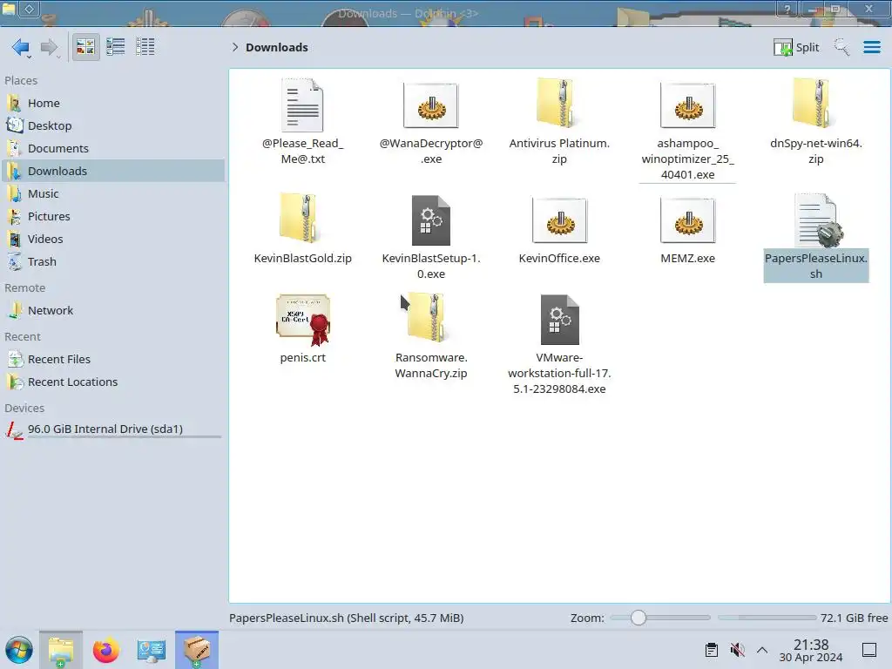Adjust the Zoom slider handle

pos(639,618)
